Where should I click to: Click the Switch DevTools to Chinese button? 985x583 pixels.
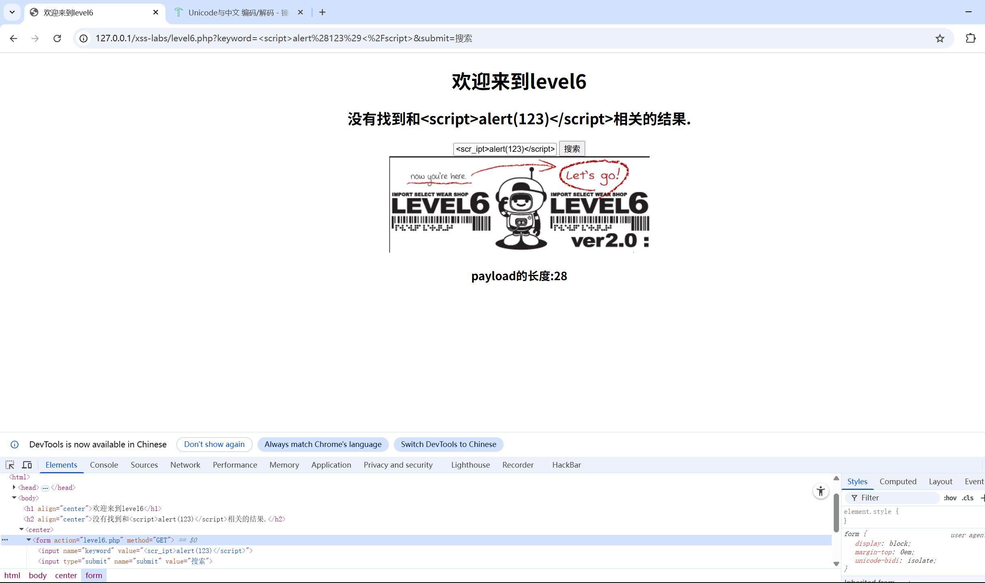click(448, 444)
